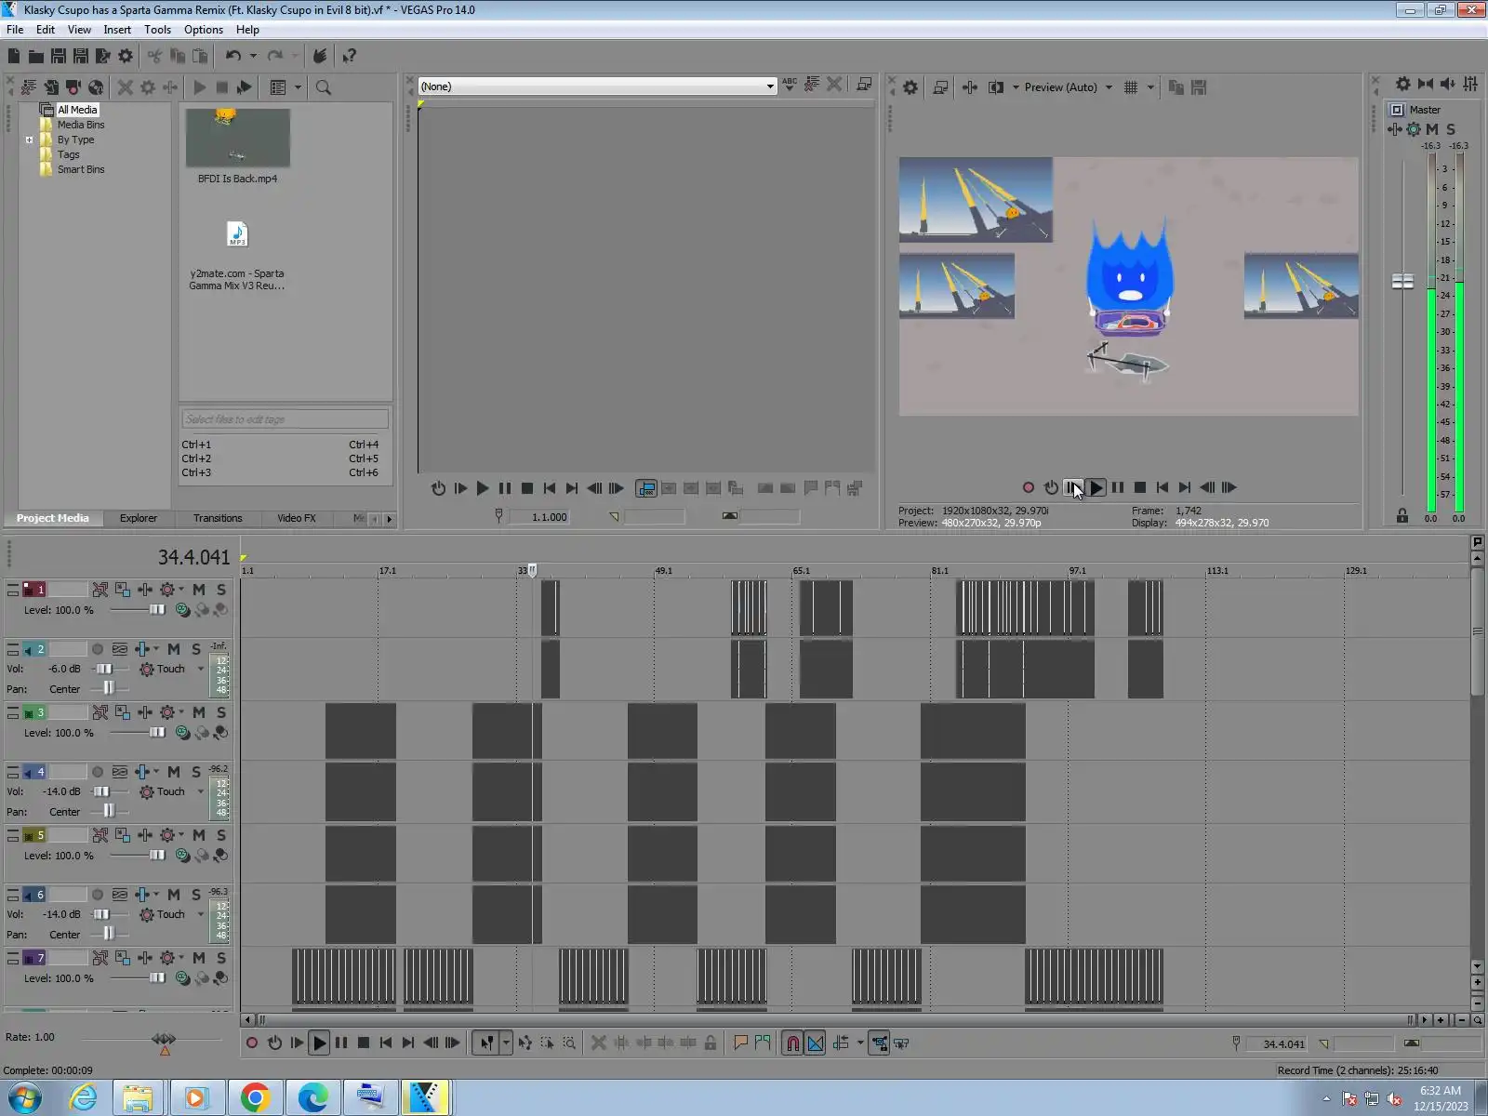Viewport: 1488px width, 1116px height.
Task: Toggle Automatic Crossfades button
Action: click(816, 1043)
